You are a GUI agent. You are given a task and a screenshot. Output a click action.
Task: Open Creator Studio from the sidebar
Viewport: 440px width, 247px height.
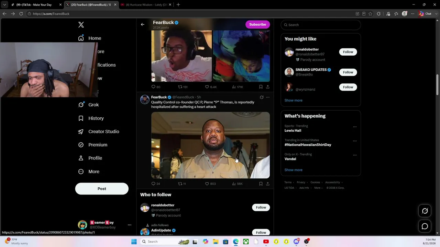(x=98, y=131)
